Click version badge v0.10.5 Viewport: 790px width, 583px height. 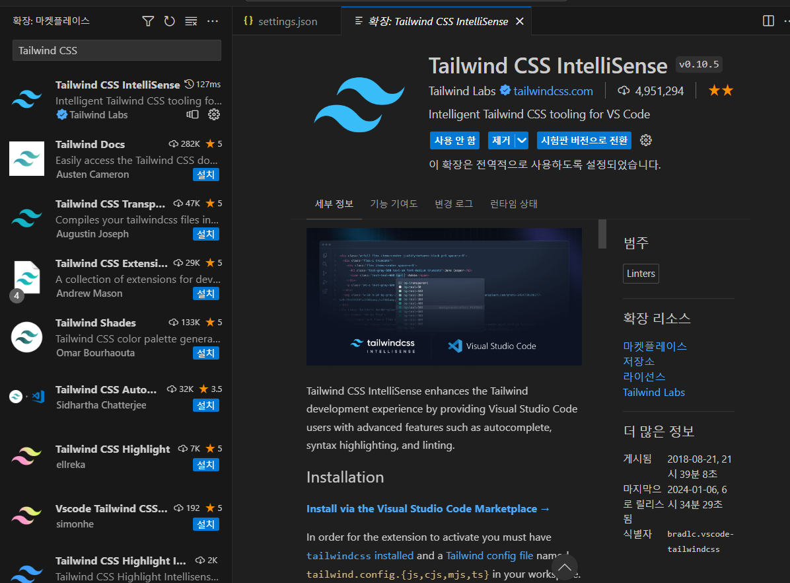tap(699, 65)
